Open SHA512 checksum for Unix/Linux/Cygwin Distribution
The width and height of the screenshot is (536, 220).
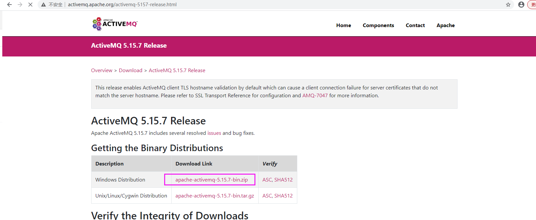tap(284, 196)
